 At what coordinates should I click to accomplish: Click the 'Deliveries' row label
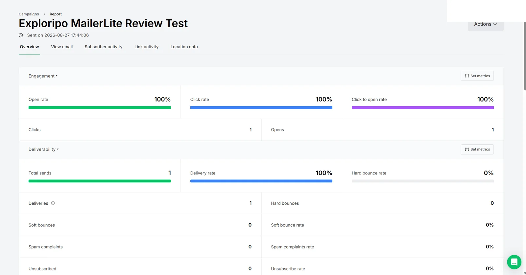click(x=38, y=203)
